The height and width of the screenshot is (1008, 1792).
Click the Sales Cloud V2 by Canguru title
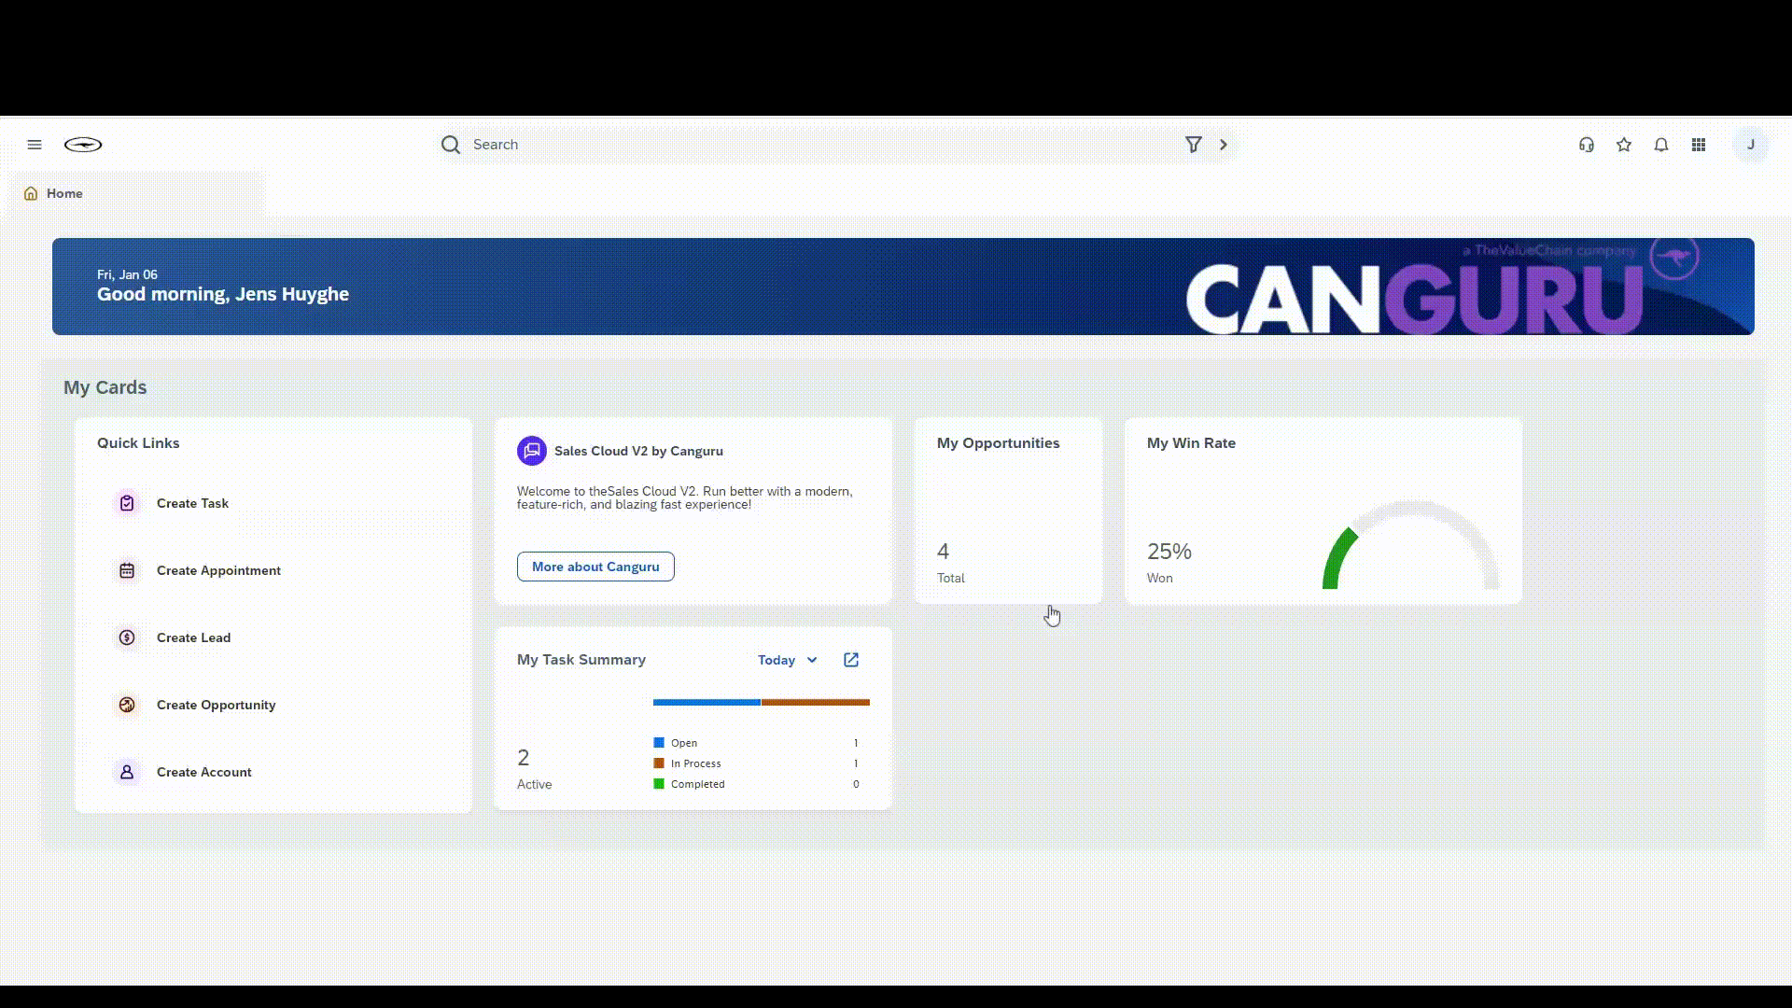pos(638,451)
